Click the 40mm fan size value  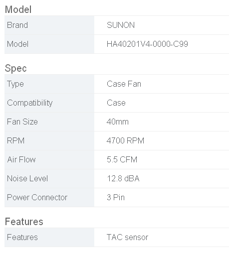point(118,122)
